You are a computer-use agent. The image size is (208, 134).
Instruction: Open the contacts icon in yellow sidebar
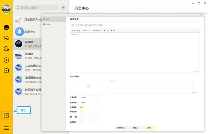(x=6, y=38)
